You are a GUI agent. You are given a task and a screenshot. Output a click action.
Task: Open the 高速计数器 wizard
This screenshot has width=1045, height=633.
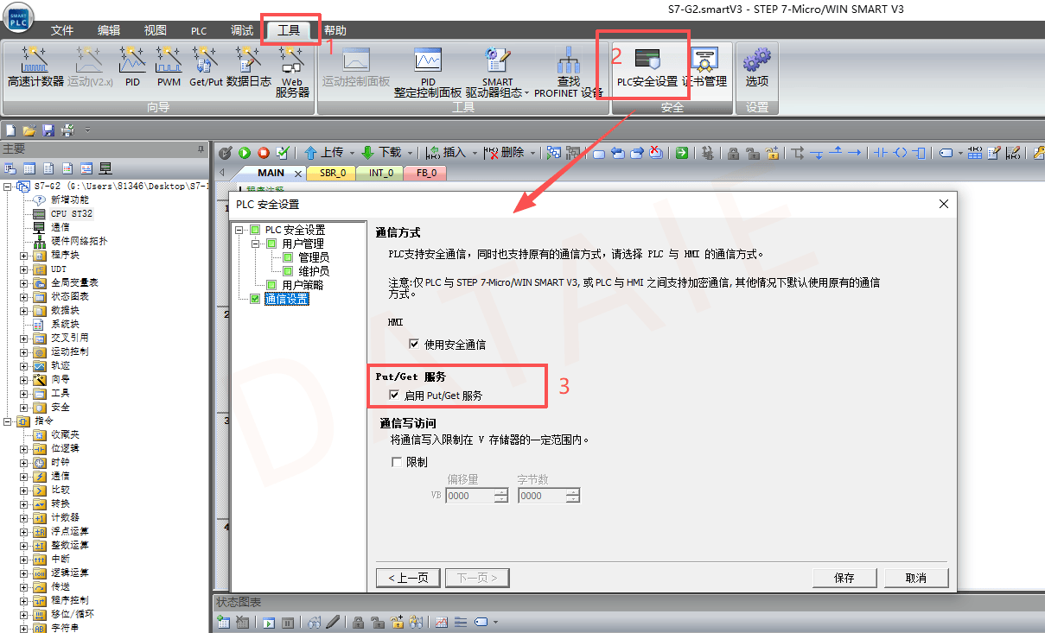tap(35, 67)
